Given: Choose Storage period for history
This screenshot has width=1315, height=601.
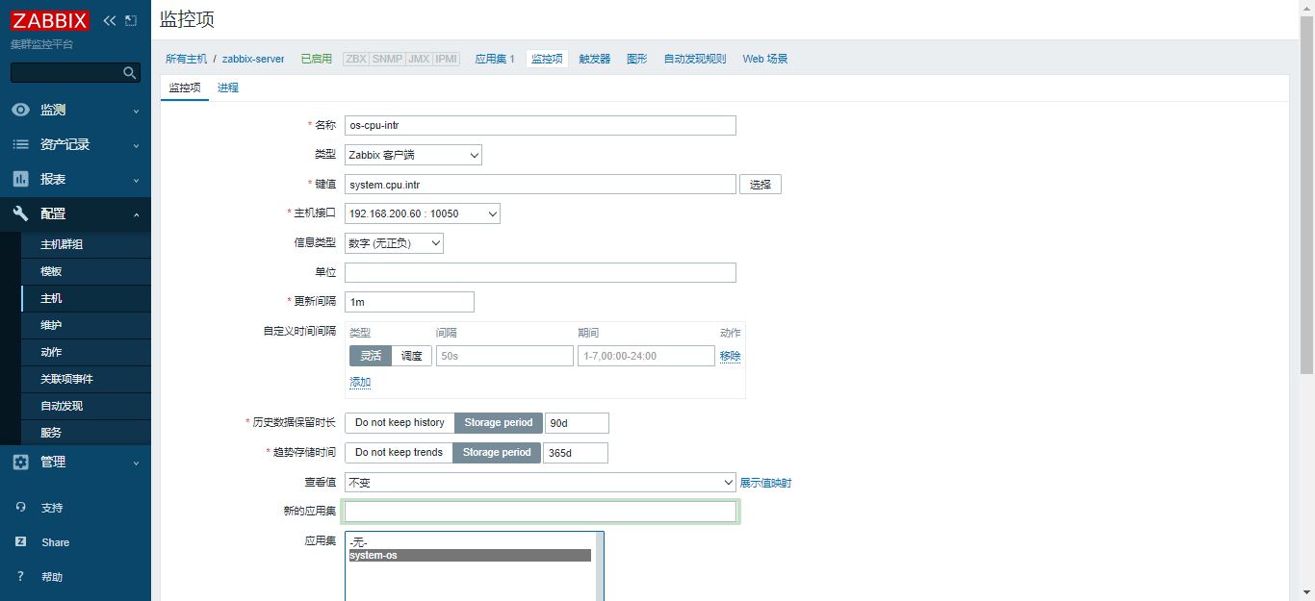Looking at the screenshot, I should click(x=499, y=423).
